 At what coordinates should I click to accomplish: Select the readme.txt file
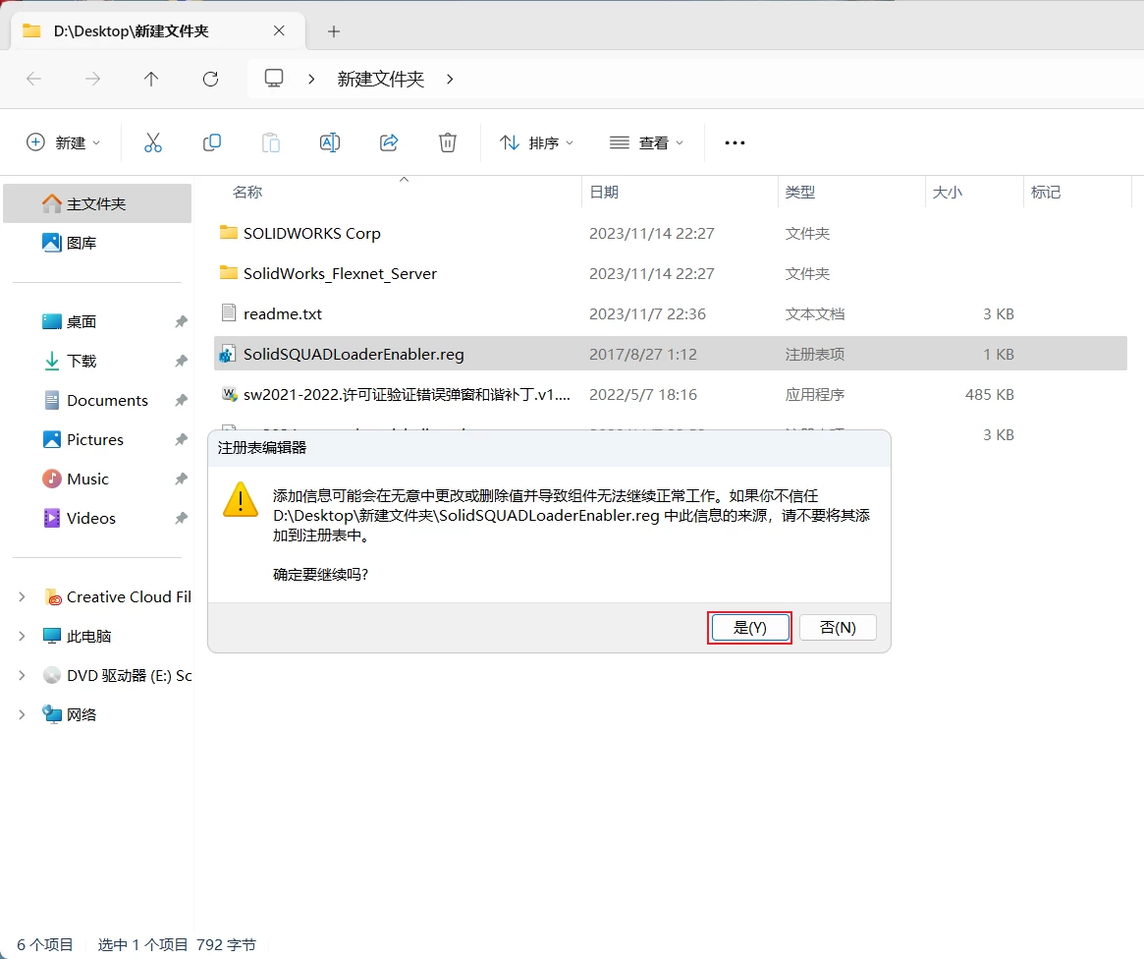pyautogui.click(x=283, y=314)
